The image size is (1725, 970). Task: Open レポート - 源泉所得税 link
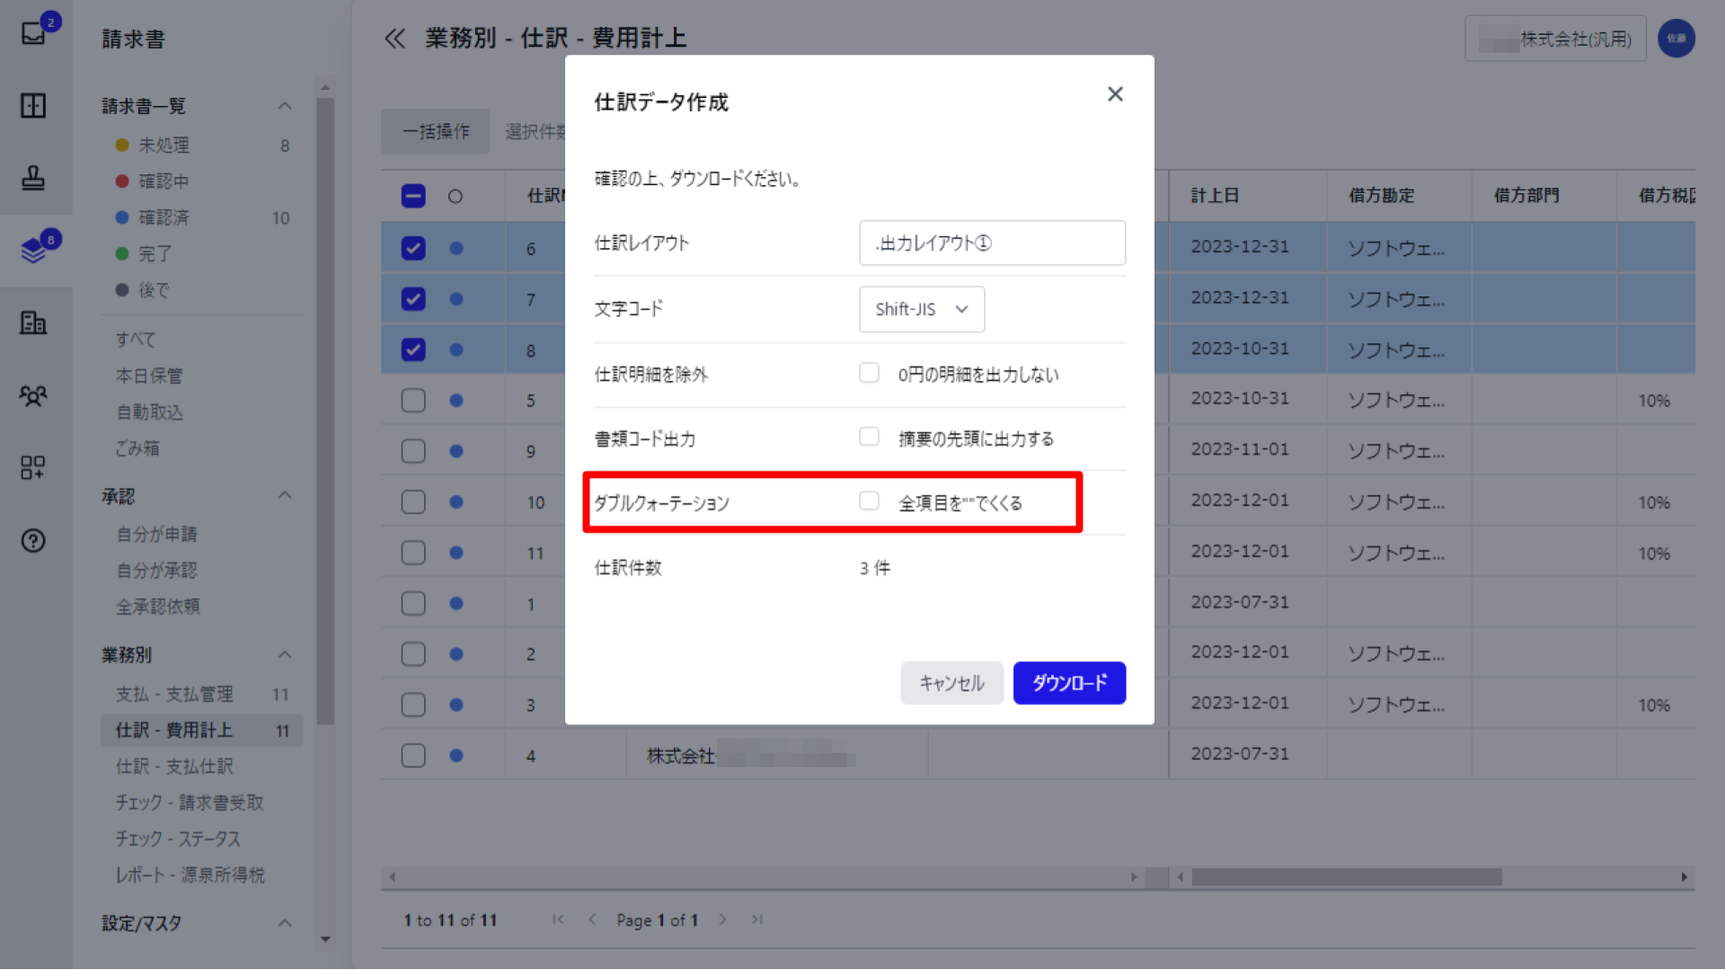pyautogui.click(x=190, y=875)
